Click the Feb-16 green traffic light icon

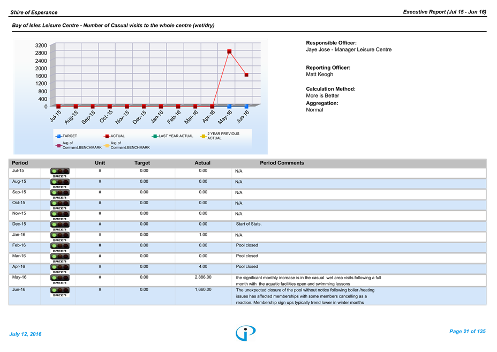pos(59,248)
